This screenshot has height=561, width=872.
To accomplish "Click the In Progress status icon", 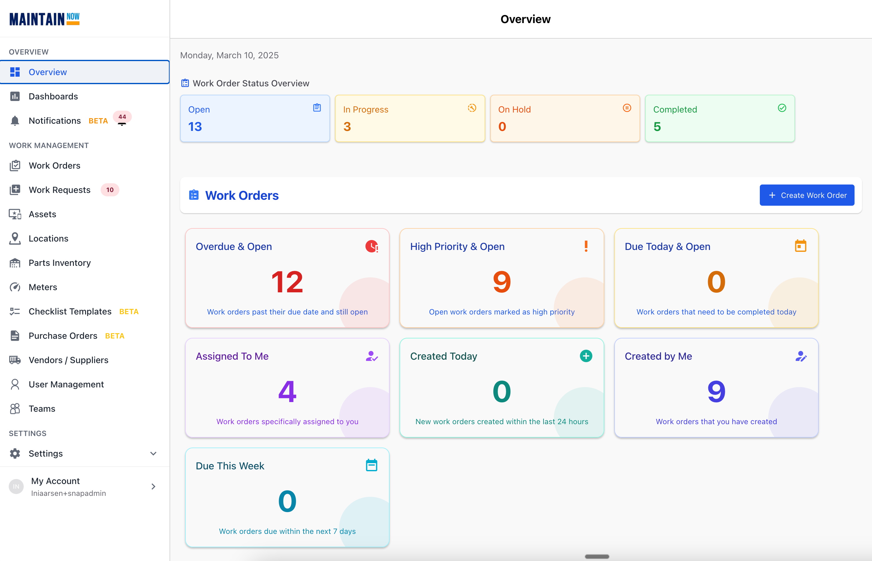I will point(472,108).
